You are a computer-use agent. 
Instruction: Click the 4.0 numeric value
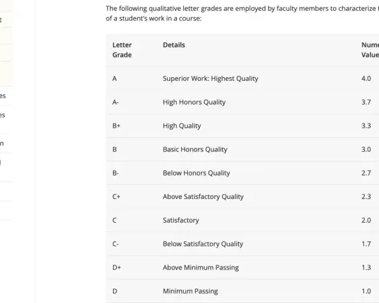366,78
